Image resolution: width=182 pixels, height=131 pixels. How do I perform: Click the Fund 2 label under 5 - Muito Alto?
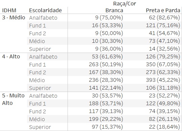tap(37, 112)
